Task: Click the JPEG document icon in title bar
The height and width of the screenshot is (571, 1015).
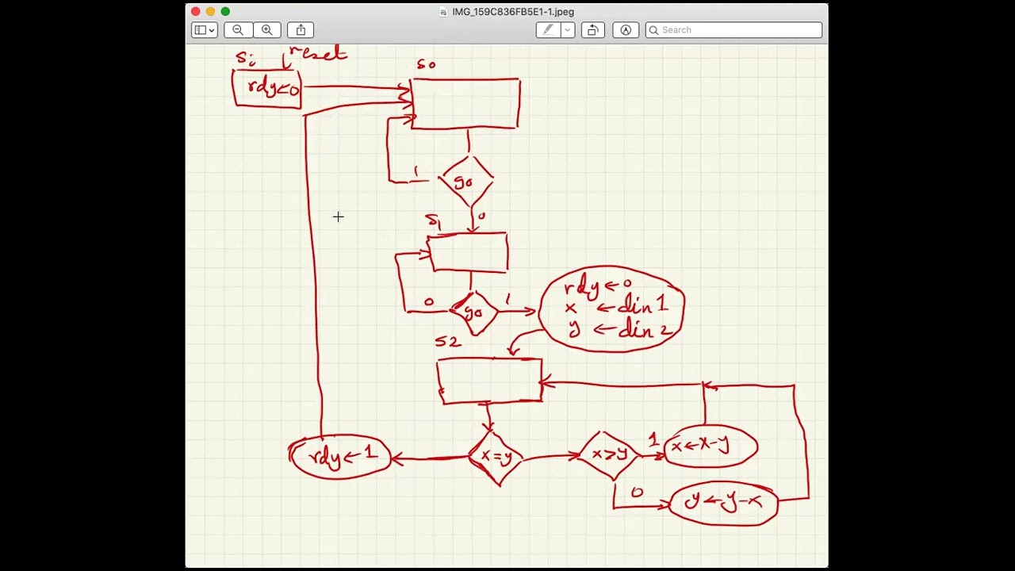Action: tap(443, 12)
